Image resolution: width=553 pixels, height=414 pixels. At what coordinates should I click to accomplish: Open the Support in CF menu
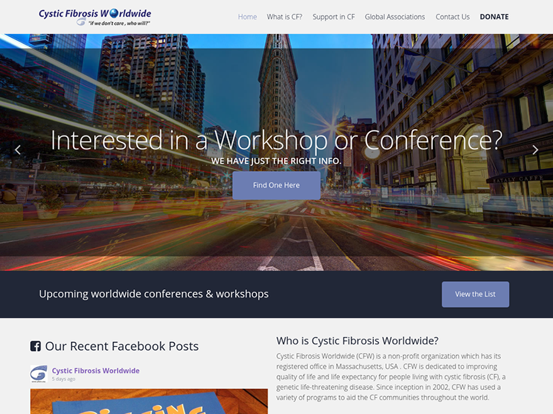[x=333, y=17]
